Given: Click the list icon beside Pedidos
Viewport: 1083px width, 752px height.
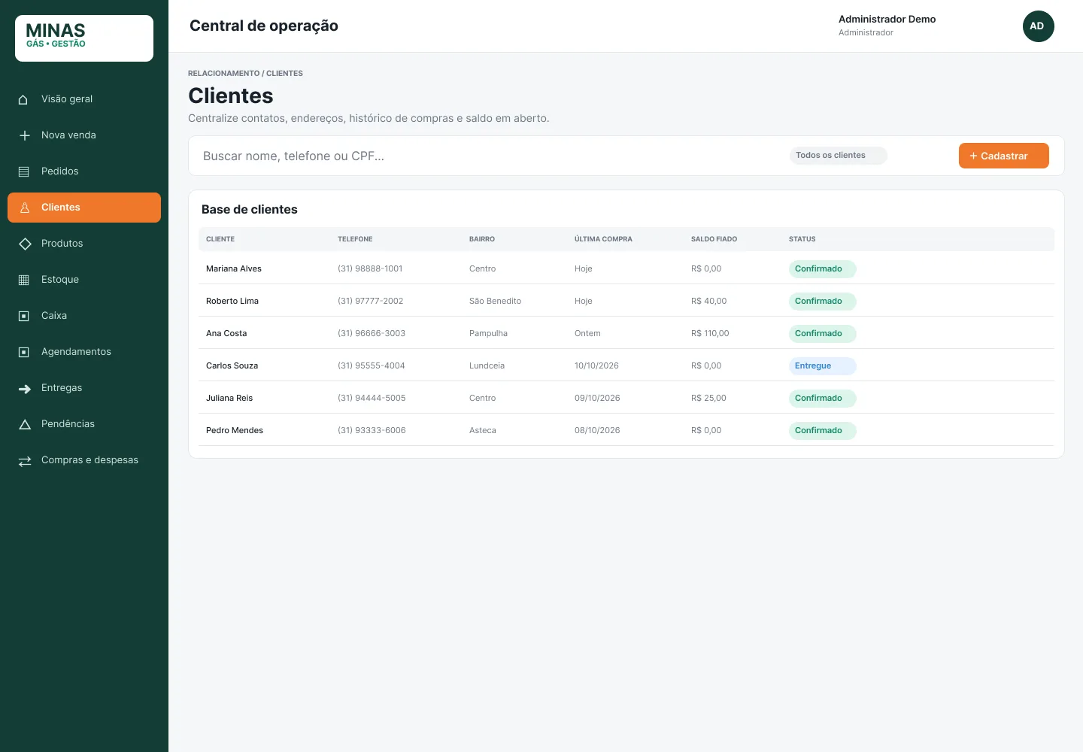Looking at the screenshot, I should [x=24, y=171].
